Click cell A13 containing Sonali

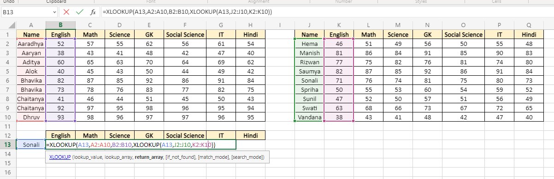pyautogui.click(x=31, y=145)
